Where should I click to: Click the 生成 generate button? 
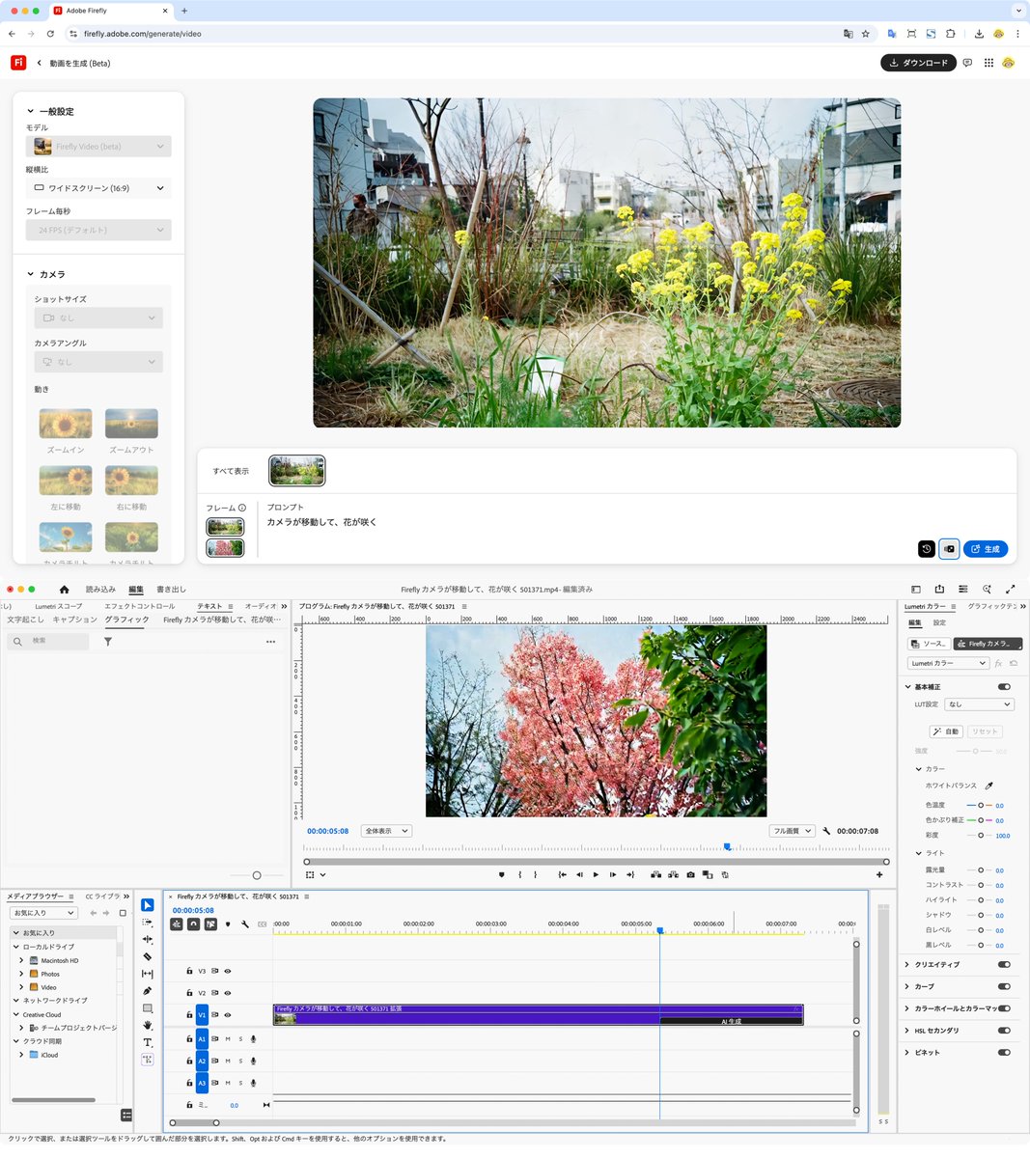[986, 549]
